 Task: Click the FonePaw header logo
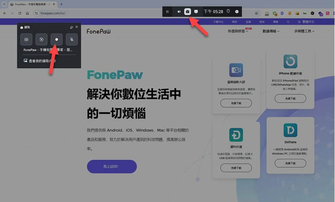[x=98, y=31]
